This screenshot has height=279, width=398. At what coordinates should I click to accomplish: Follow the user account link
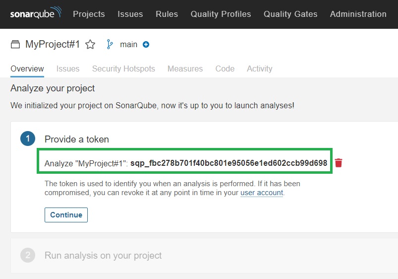coord(262,193)
